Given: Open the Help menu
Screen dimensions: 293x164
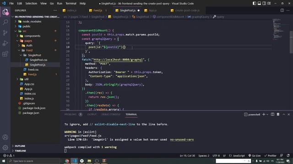Looking at the screenshot, I should click(82, 3).
